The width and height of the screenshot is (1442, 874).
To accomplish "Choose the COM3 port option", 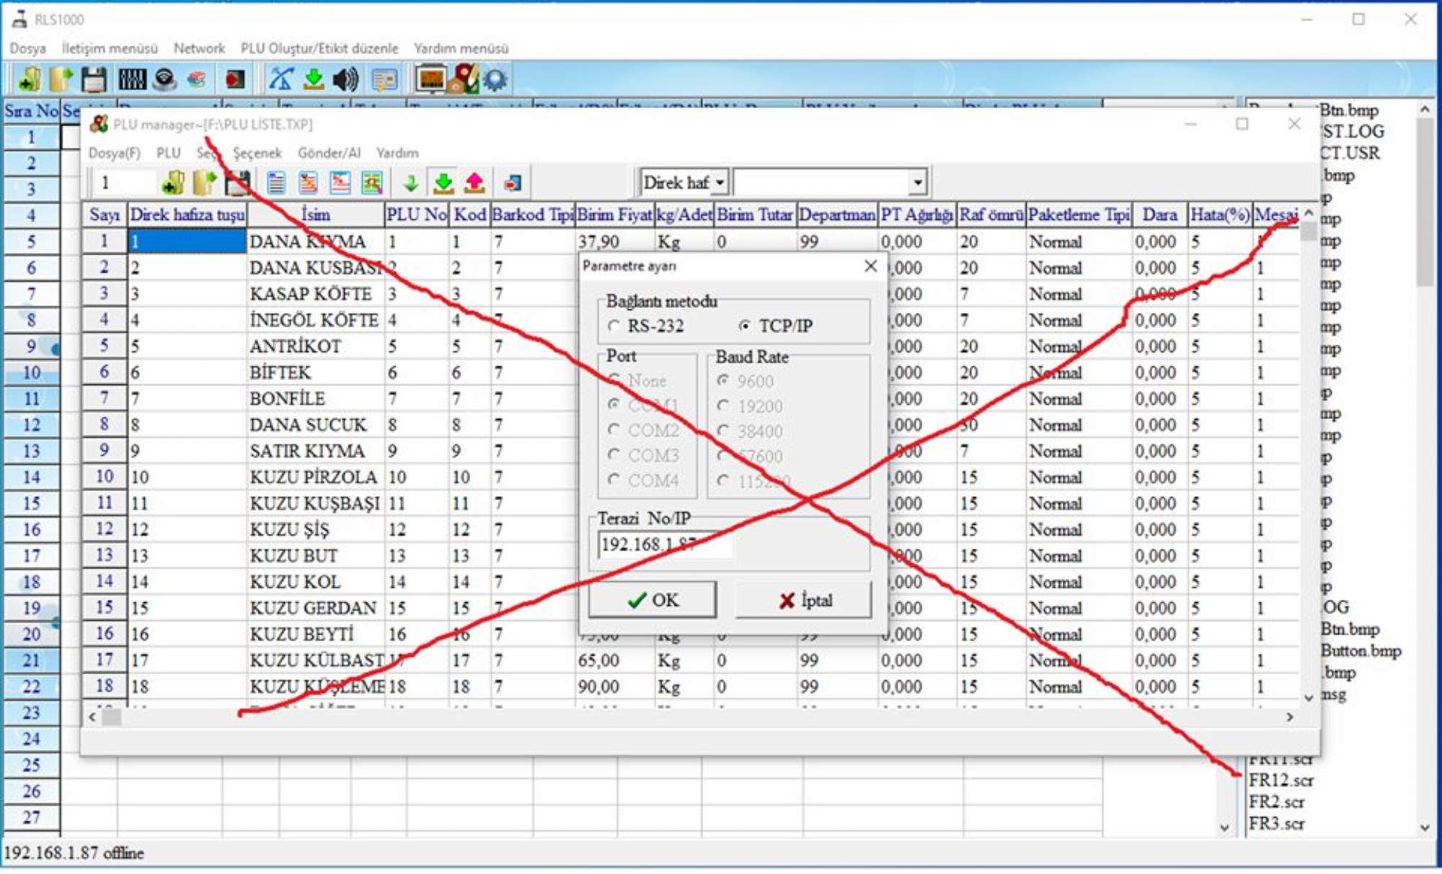I will 643,456.
